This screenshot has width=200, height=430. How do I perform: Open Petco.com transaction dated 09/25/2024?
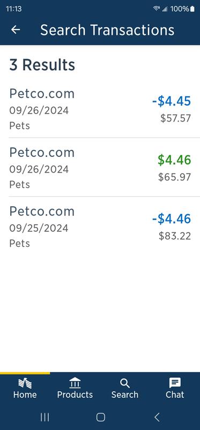click(100, 226)
